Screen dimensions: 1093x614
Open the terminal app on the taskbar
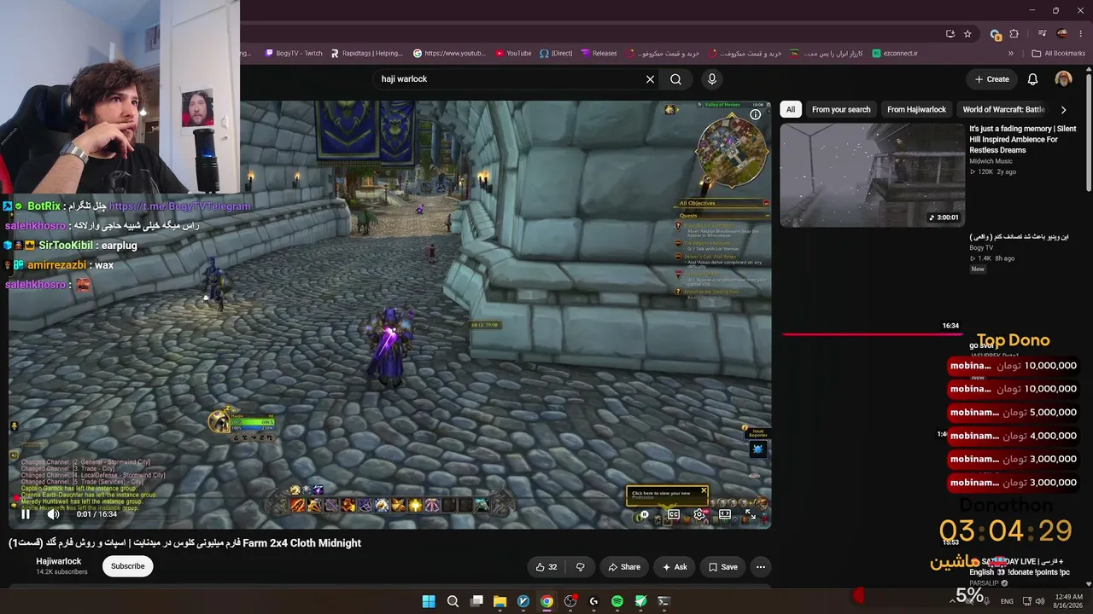664,601
